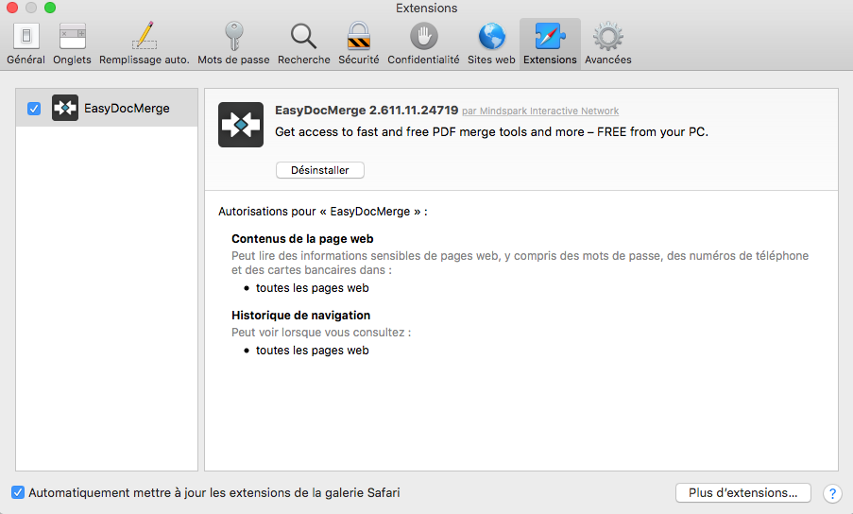Open the Remplissage auto. pane
This screenshot has width=853, height=514.
tap(145, 44)
